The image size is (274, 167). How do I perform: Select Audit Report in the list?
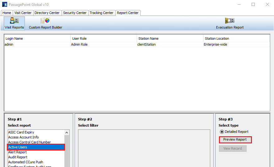[x=36, y=157]
